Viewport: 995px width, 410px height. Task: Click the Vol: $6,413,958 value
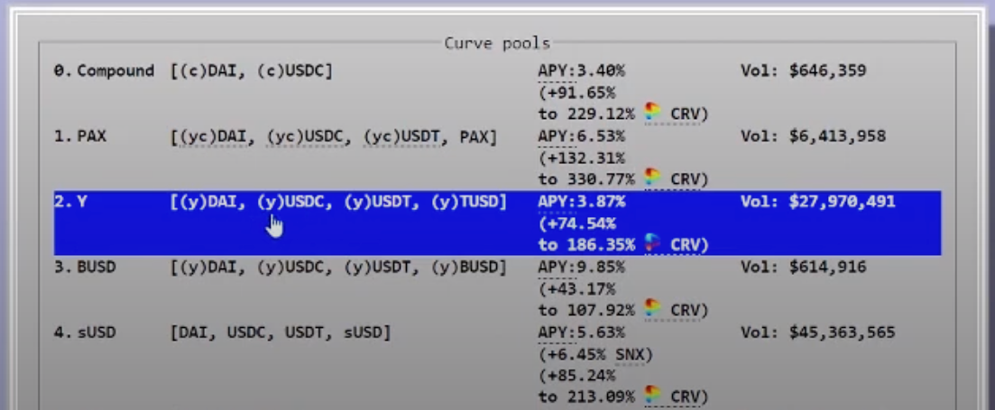(813, 136)
